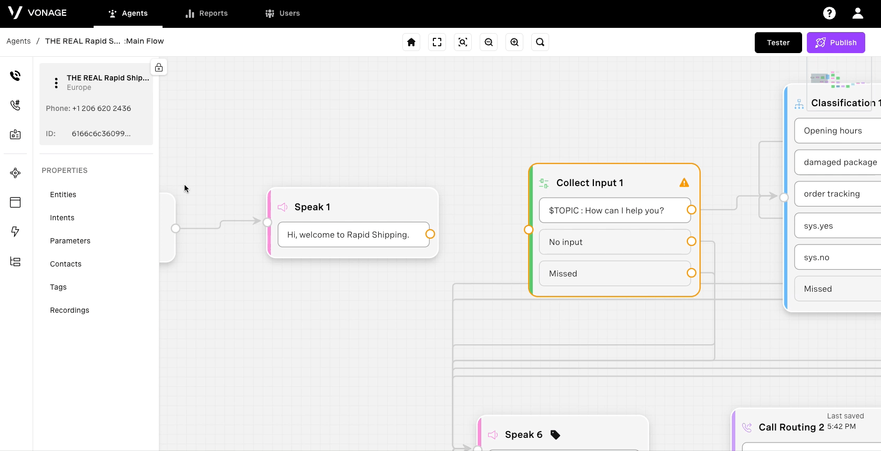Click the Speak 6 tag icon

tap(555, 435)
